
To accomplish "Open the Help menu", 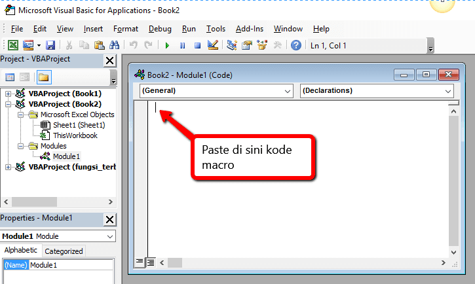I will point(321,29).
